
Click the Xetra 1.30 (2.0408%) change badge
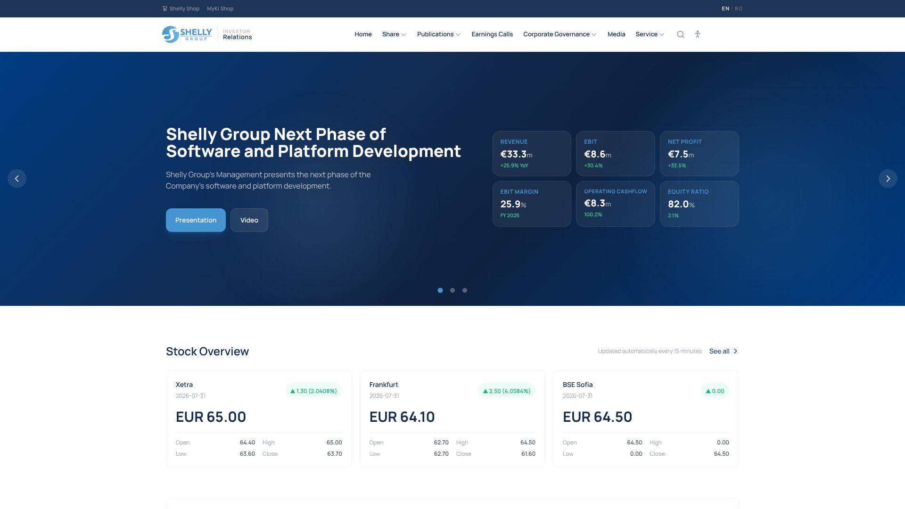tap(314, 391)
